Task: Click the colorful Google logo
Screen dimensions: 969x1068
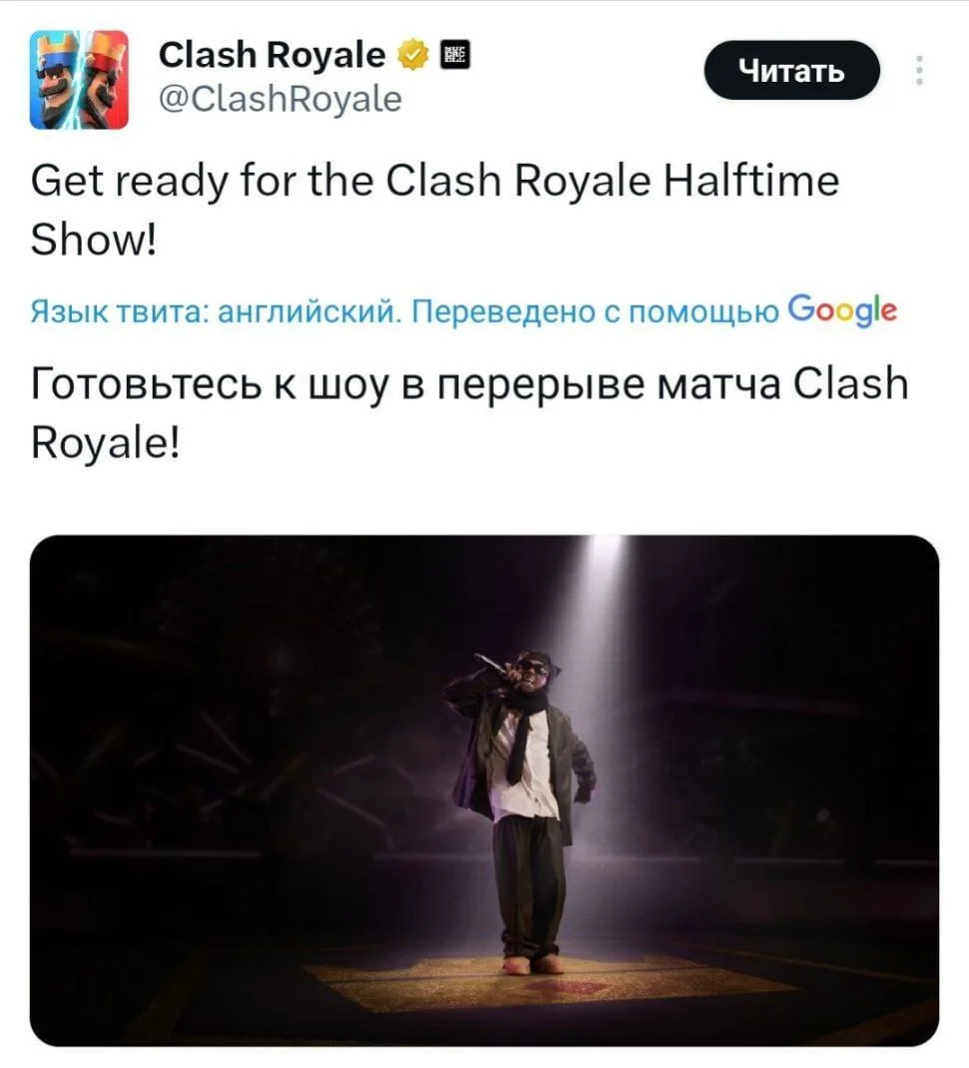Action: pyautogui.click(x=842, y=309)
